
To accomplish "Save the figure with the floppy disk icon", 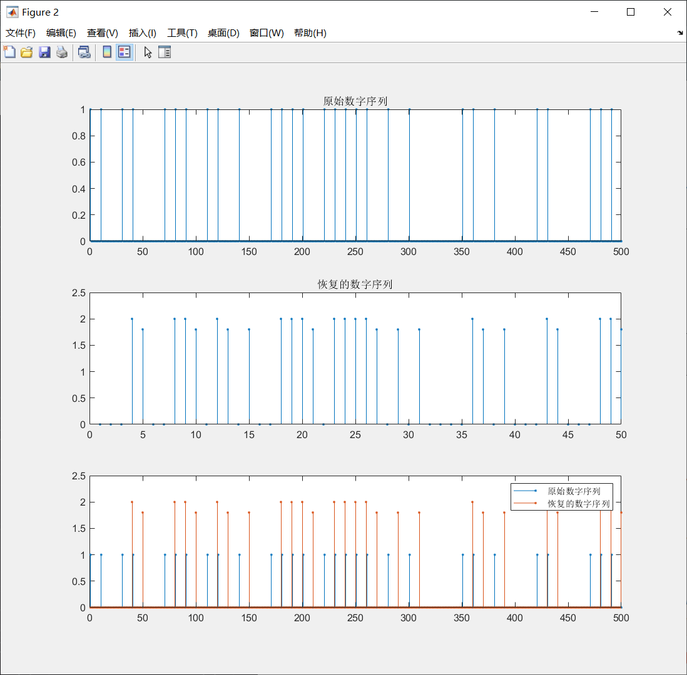I will [x=44, y=52].
